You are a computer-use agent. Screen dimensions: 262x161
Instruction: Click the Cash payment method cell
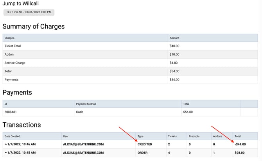[x=80, y=112]
